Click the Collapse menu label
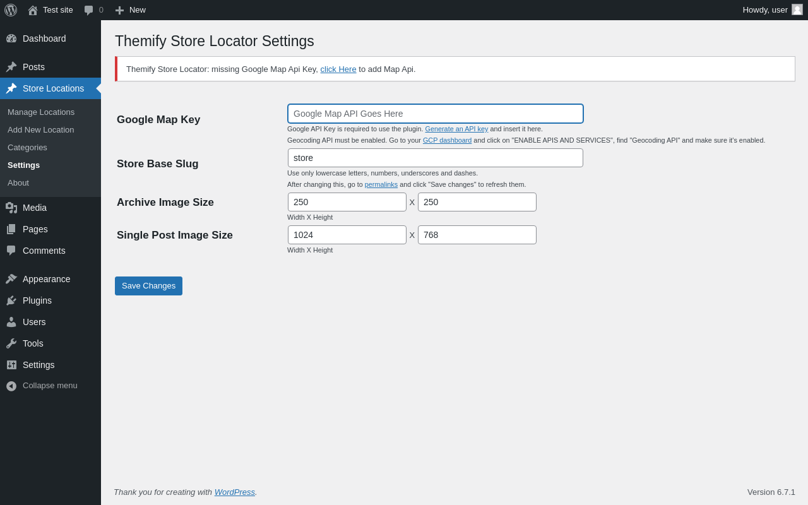Viewport: 808px width, 505px height. pyautogui.click(x=50, y=385)
